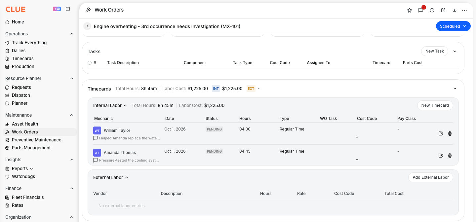Toggle the sidebar collapse icon
Image resolution: width=476 pixels, height=222 pixels.
(68, 9)
